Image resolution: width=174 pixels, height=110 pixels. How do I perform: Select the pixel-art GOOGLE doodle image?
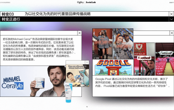pyautogui.click(x=113, y=67)
